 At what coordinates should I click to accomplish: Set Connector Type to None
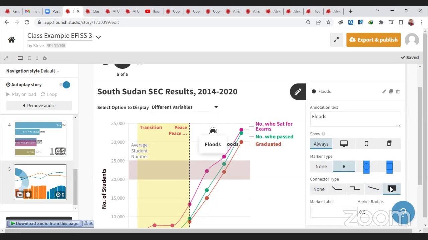pyautogui.click(x=319, y=189)
